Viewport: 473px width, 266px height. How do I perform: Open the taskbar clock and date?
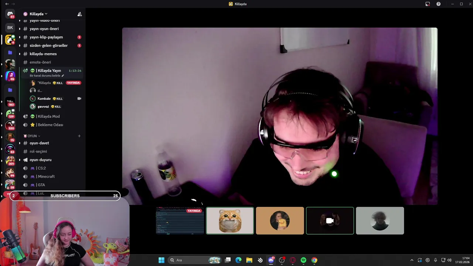462,260
